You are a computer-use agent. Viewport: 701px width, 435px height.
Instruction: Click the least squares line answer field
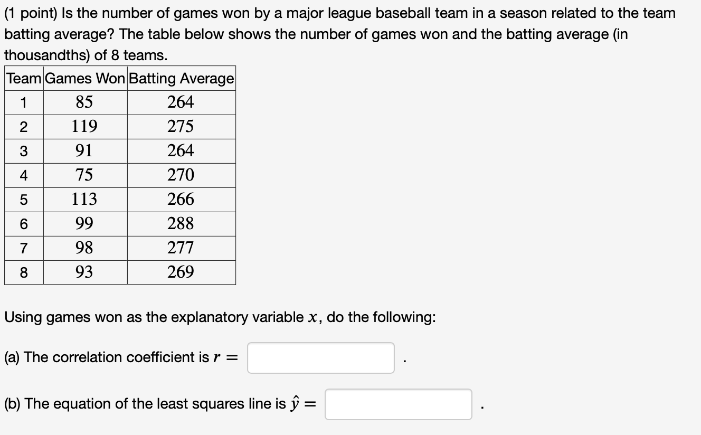tap(399, 404)
